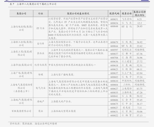
Task: Click the '百联集团有限公司' cell
Action: pyautogui.click(x=21, y=111)
